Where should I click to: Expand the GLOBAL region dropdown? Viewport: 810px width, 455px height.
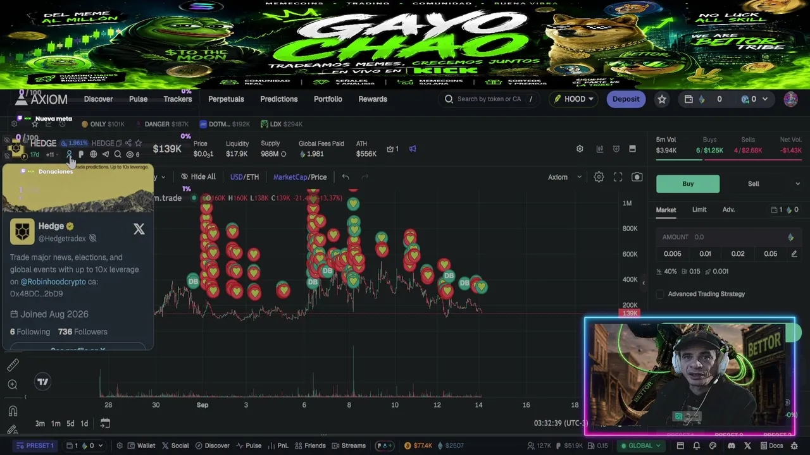[x=640, y=446]
